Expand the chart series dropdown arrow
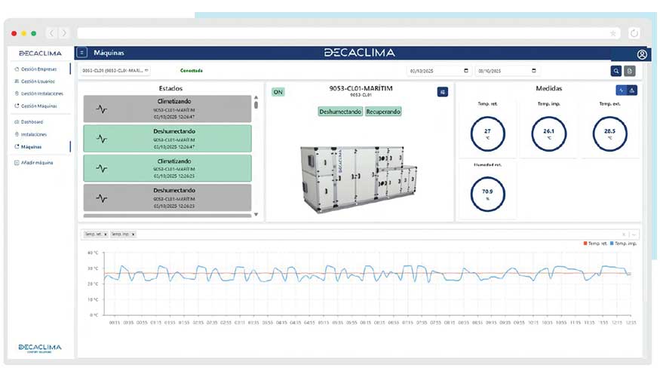Viewport: 660px width, 377px height. (634, 234)
